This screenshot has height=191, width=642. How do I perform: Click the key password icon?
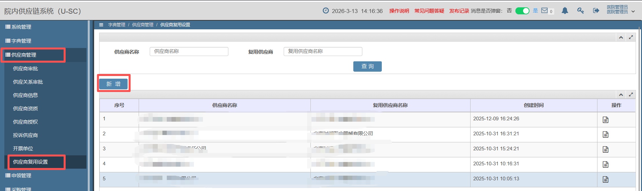tap(580, 11)
